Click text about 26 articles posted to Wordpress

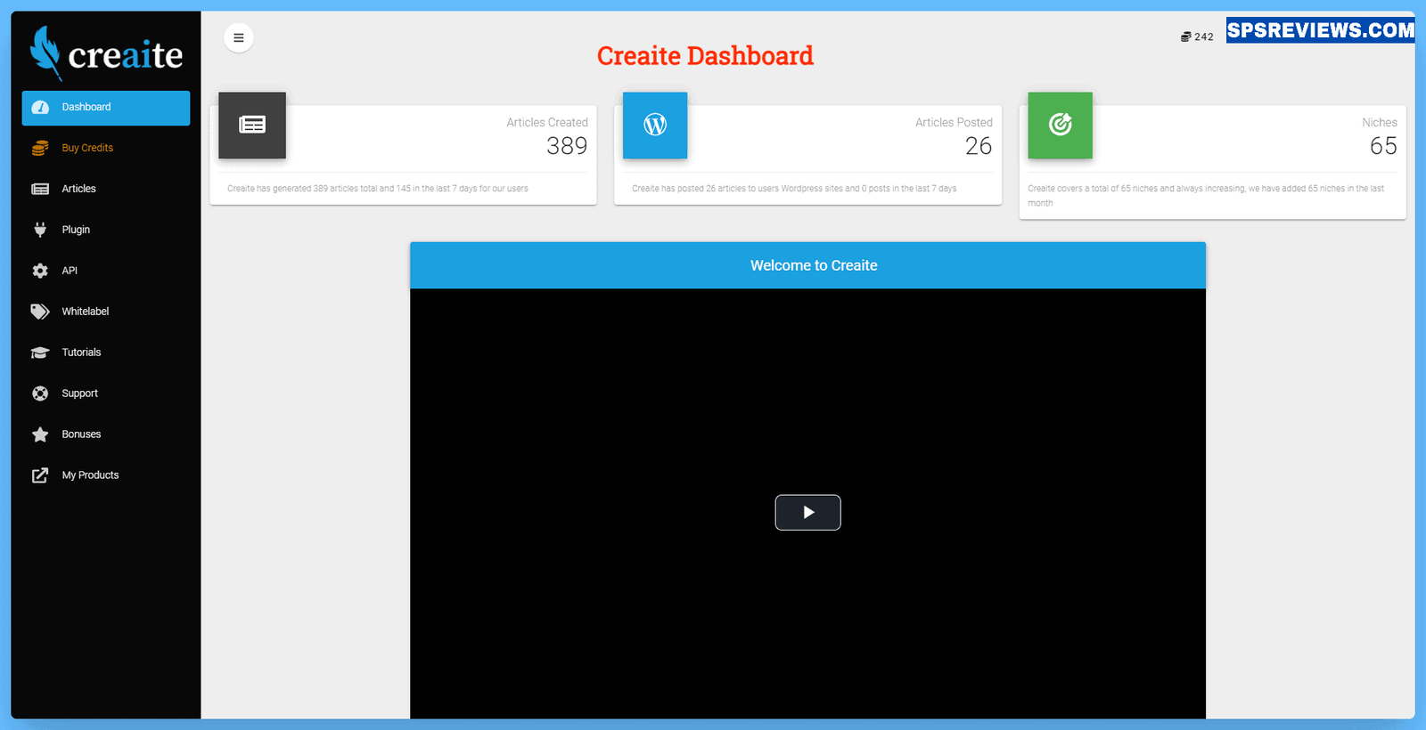click(794, 189)
